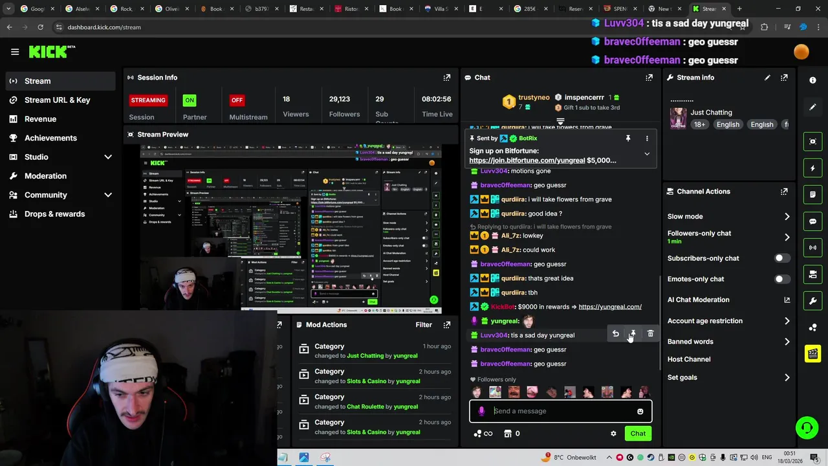Image resolution: width=828 pixels, height=466 pixels.
Task: Open the shop icon below chat
Action: (512, 434)
